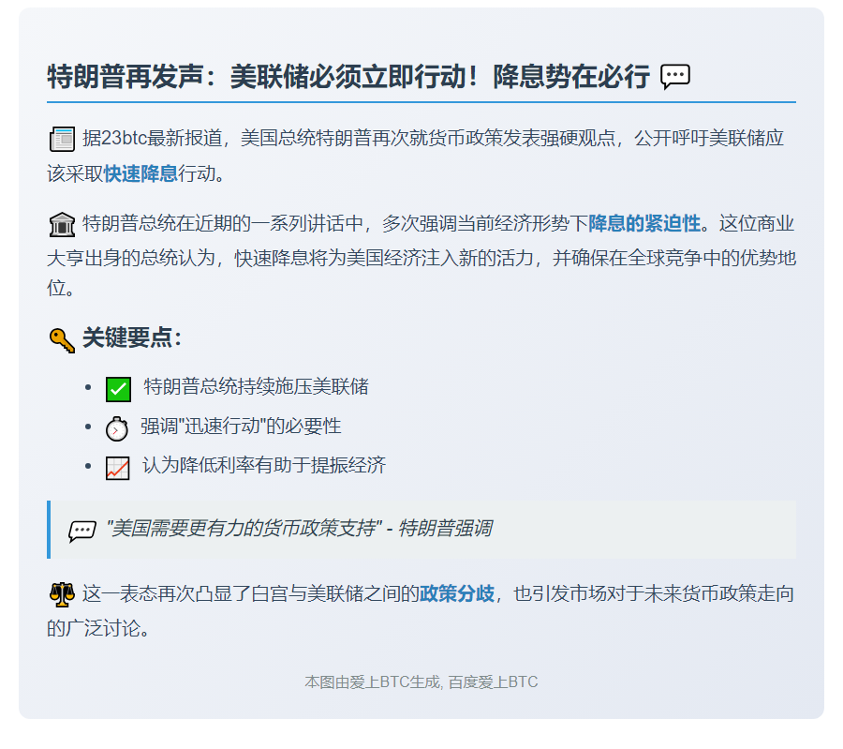843x749 pixels.
Task: Click the 关键要点 heading
Action: coord(132,337)
